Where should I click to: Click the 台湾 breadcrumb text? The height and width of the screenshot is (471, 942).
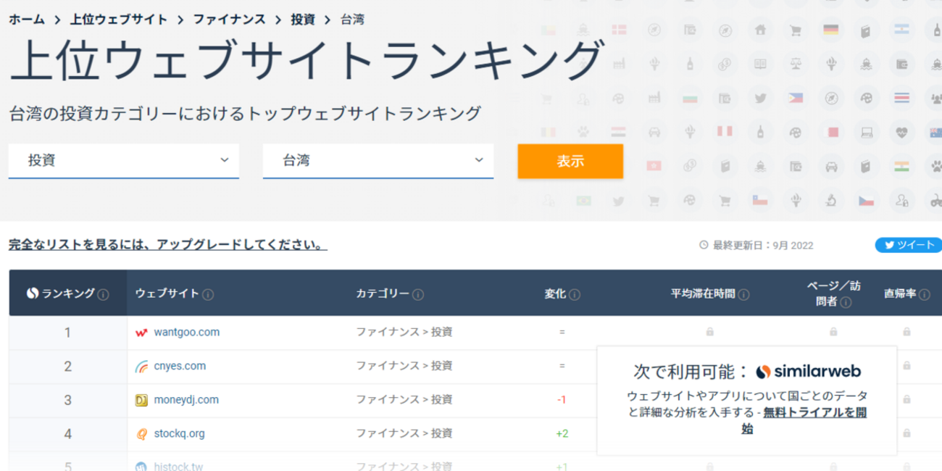[x=352, y=20]
